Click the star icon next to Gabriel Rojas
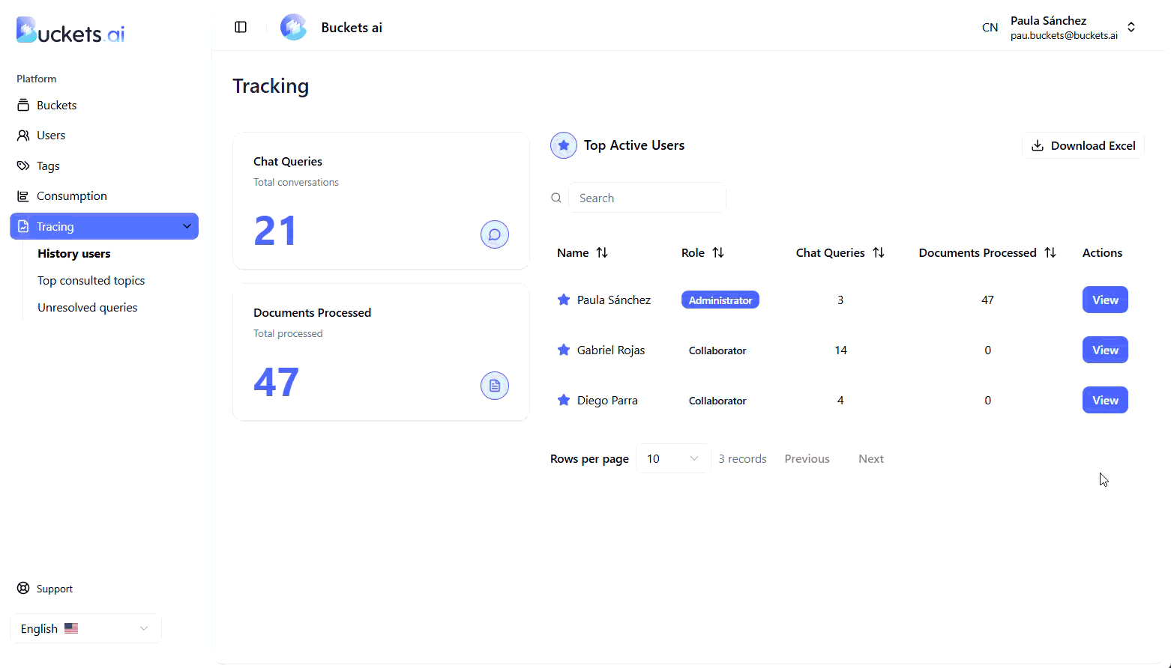 [564, 350]
